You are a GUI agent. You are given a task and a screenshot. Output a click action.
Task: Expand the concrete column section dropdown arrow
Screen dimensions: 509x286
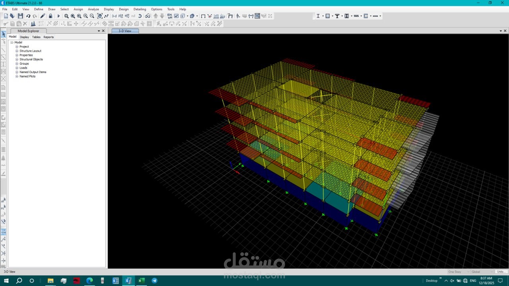[x=332, y=16]
